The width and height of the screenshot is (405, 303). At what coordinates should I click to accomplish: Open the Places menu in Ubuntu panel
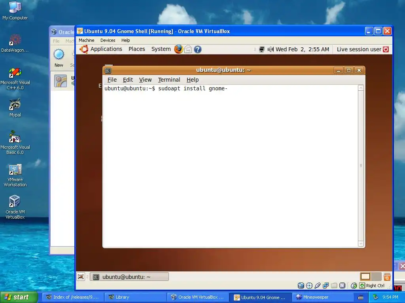(x=136, y=49)
